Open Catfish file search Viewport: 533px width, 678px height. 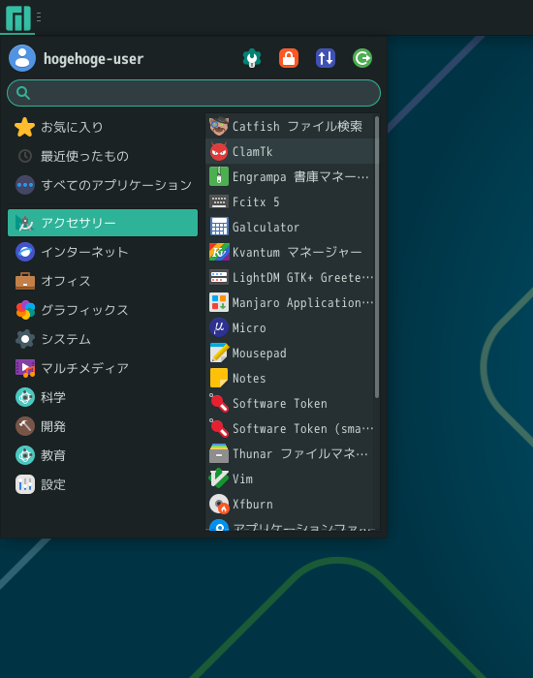pyautogui.click(x=290, y=126)
